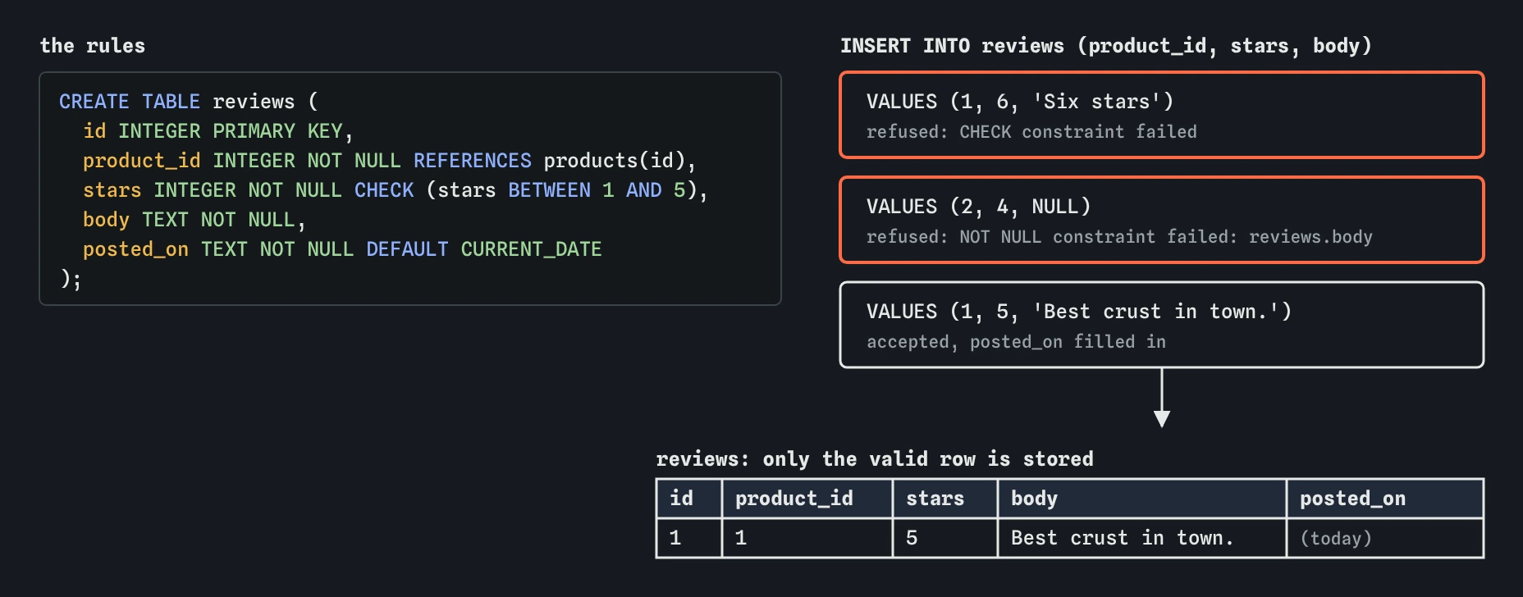
Task: Click the closing ");" code line
Action: tap(71, 279)
